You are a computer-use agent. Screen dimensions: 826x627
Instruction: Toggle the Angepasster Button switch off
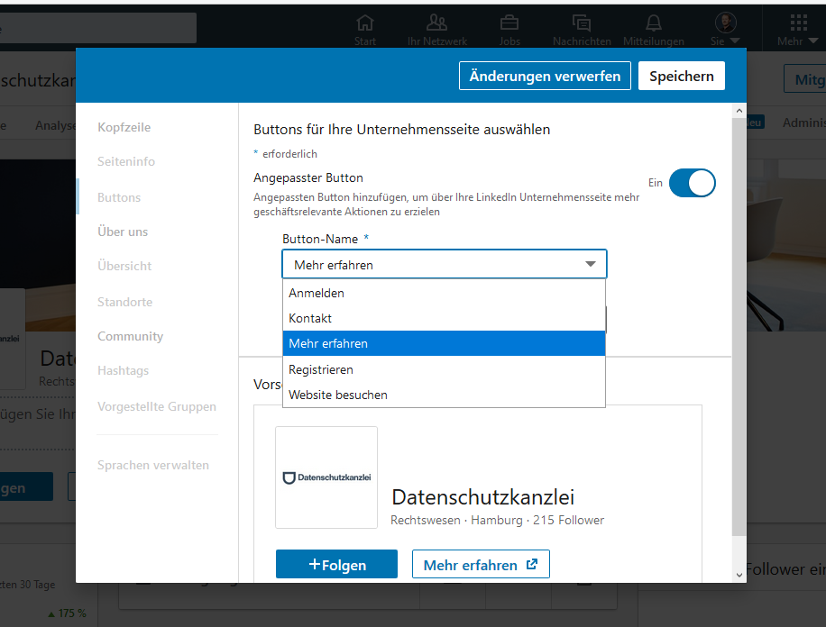point(693,183)
